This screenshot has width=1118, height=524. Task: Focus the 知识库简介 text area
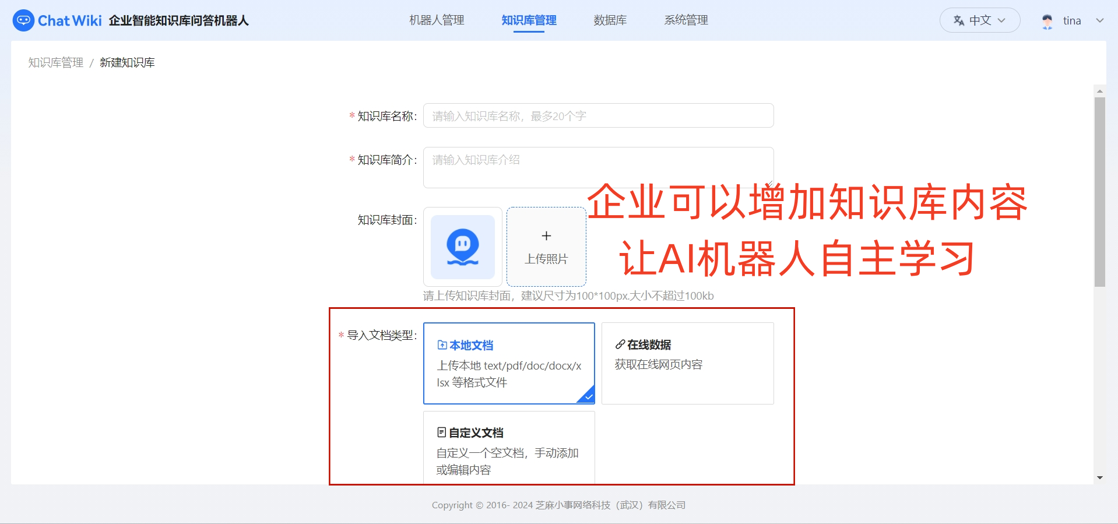tap(599, 167)
